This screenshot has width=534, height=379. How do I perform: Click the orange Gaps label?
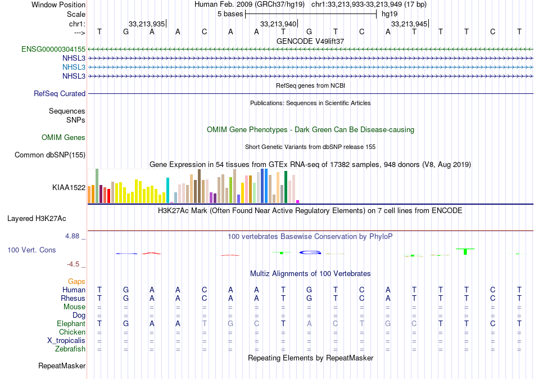click(x=76, y=282)
